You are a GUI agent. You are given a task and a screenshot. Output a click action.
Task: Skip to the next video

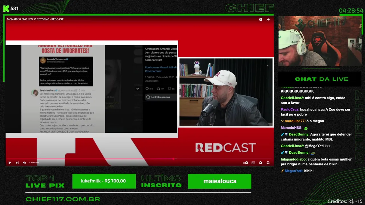coord(17,163)
